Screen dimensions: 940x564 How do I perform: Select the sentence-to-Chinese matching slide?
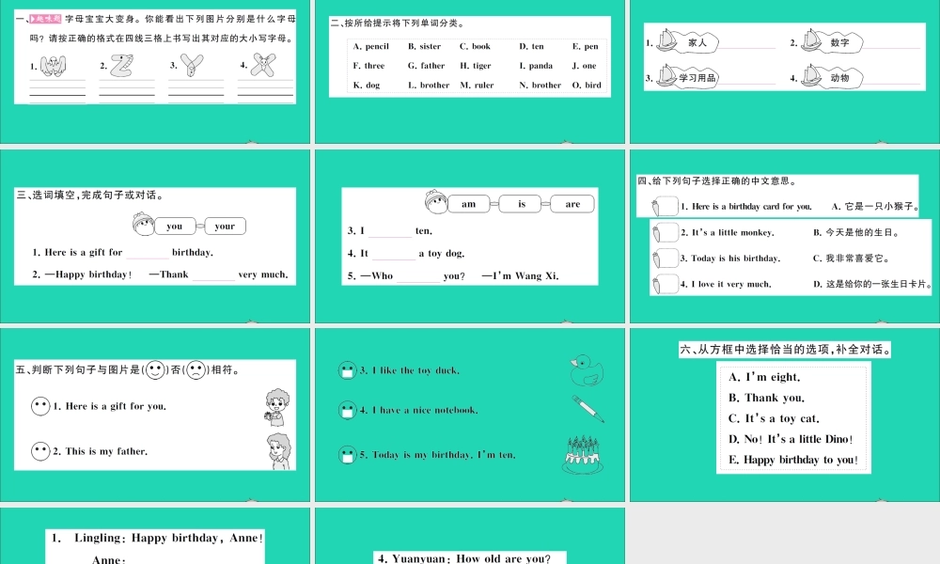785,236
